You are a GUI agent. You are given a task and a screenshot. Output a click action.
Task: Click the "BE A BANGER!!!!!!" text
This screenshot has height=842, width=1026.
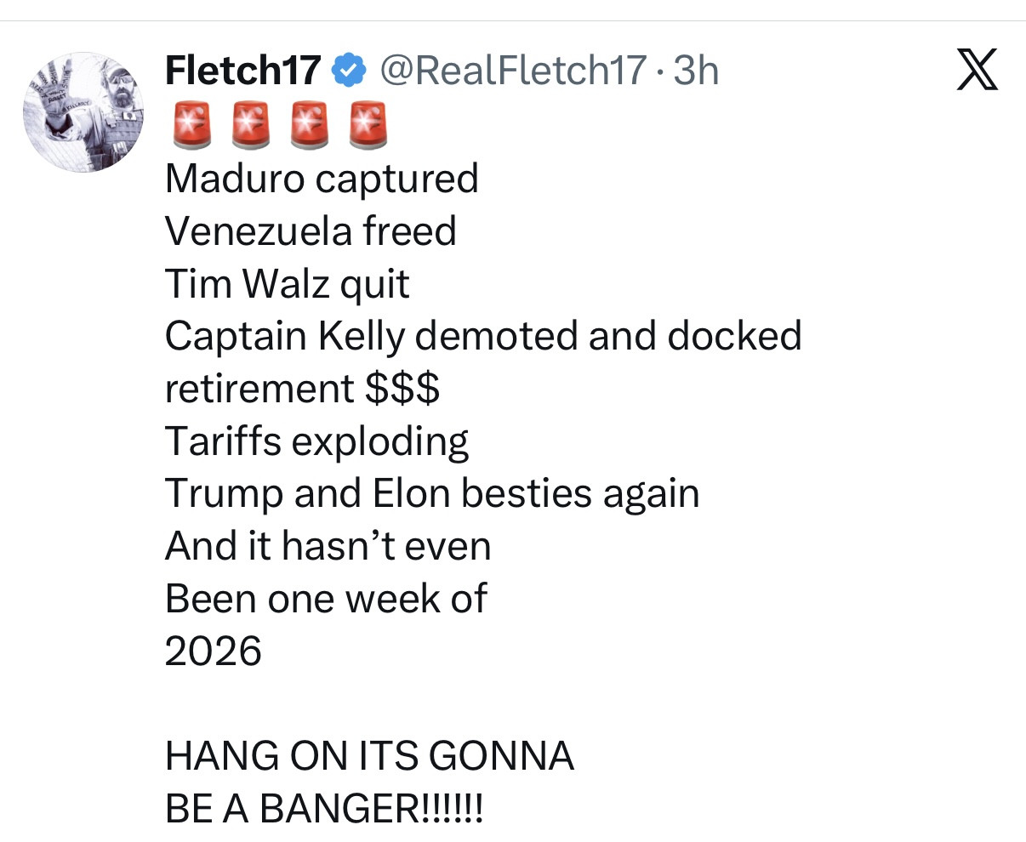(x=324, y=808)
